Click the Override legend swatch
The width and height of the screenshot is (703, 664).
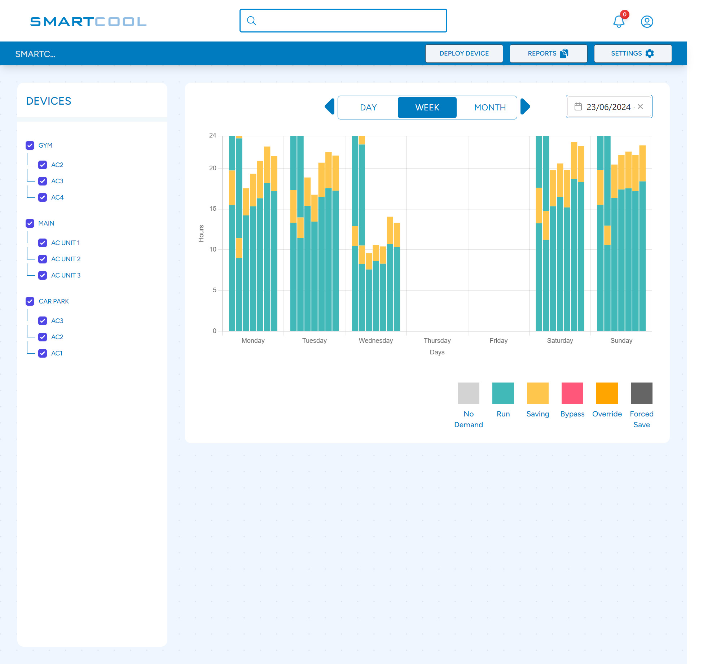click(x=607, y=393)
